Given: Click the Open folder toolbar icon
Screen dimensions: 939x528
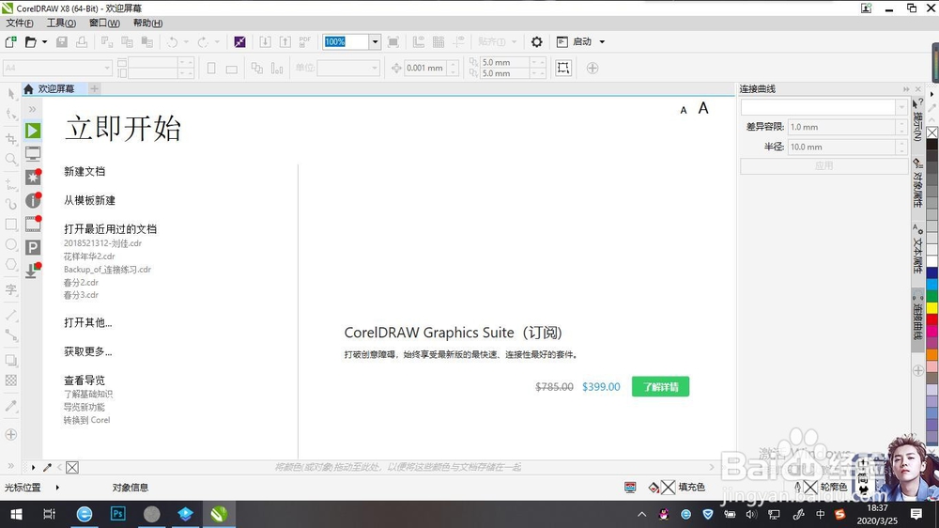Looking at the screenshot, I should pos(31,42).
